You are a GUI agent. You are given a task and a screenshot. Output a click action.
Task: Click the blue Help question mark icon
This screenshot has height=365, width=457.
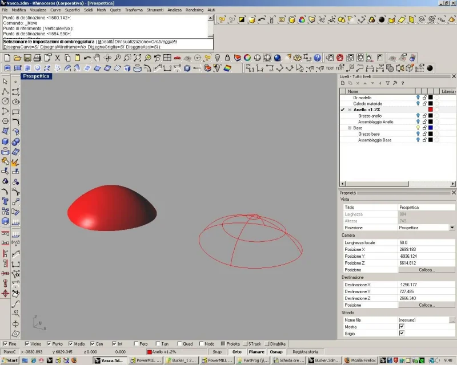coord(318,58)
